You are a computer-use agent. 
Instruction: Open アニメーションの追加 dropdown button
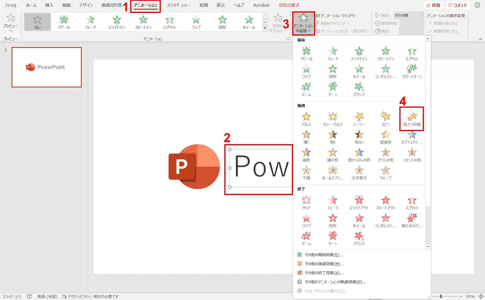point(304,23)
